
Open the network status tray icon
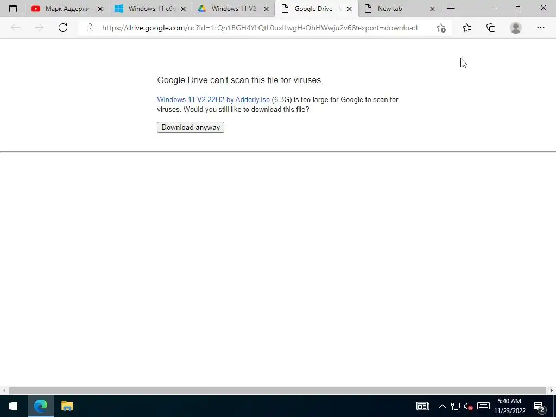tap(456, 406)
